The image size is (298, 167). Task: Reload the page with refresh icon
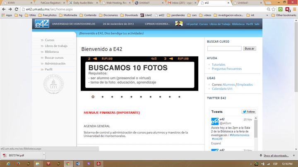click(x=17, y=9)
